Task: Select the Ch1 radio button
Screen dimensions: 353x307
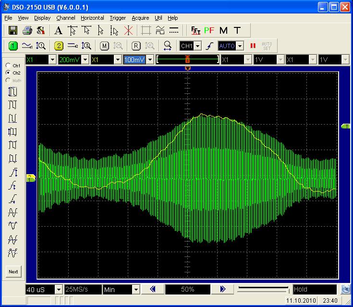Action: tap(8, 65)
